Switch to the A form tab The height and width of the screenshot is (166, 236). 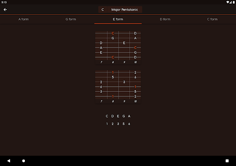24,19
